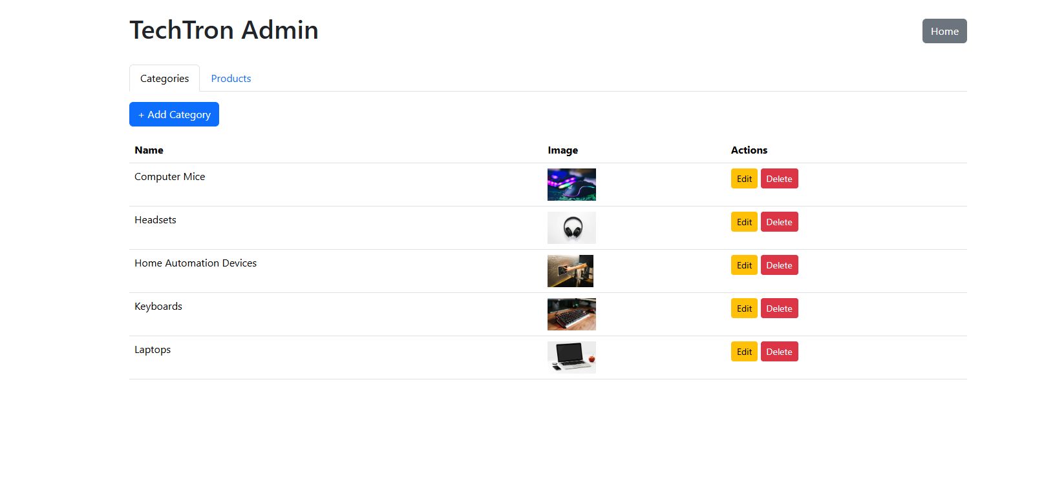This screenshot has width=1055, height=484.
Task: Click the Computer Mice thumbnail image
Action: [571, 185]
